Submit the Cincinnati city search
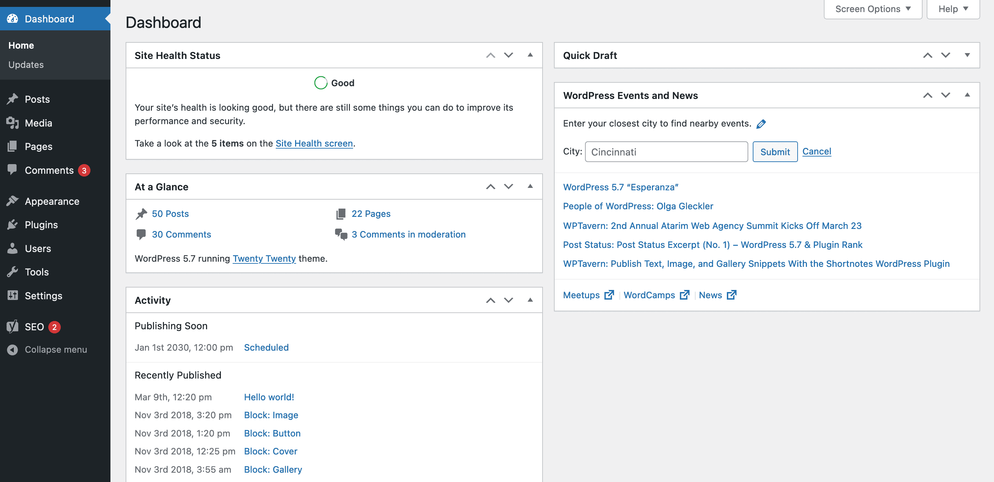This screenshot has height=482, width=994. click(774, 151)
